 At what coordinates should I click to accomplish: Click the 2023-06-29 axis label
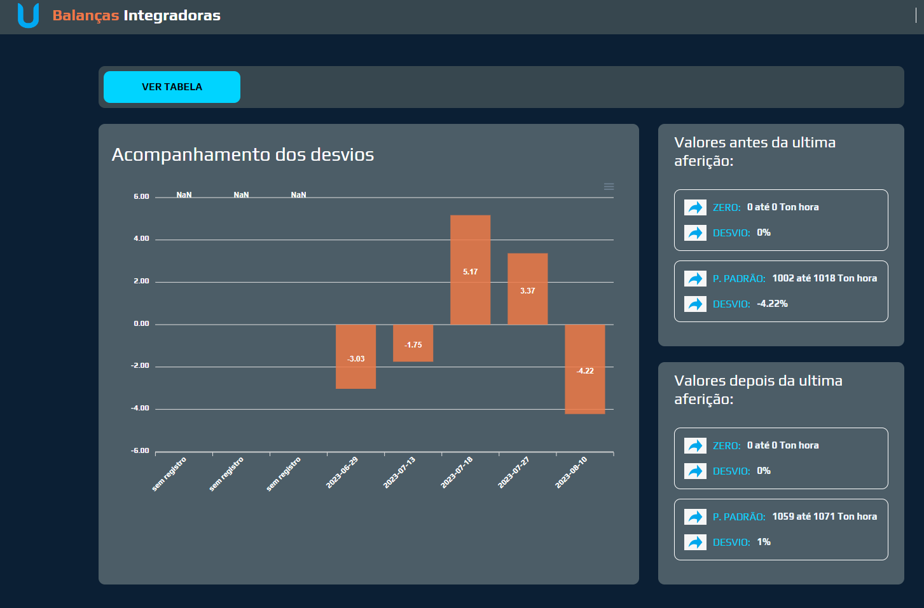tap(342, 473)
